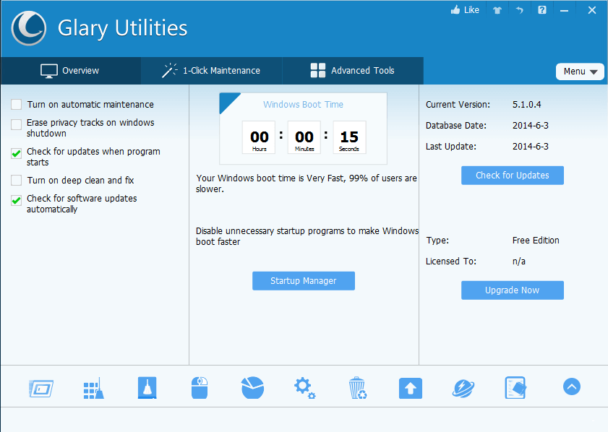Click the Upgrade Now button
This screenshot has height=432, width=608.
point(513,290)
